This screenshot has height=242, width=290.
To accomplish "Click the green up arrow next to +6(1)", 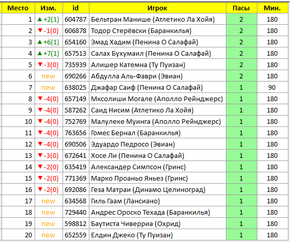I will click(40, 42).
